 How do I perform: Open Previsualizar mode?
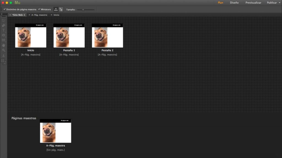[253, 3]
